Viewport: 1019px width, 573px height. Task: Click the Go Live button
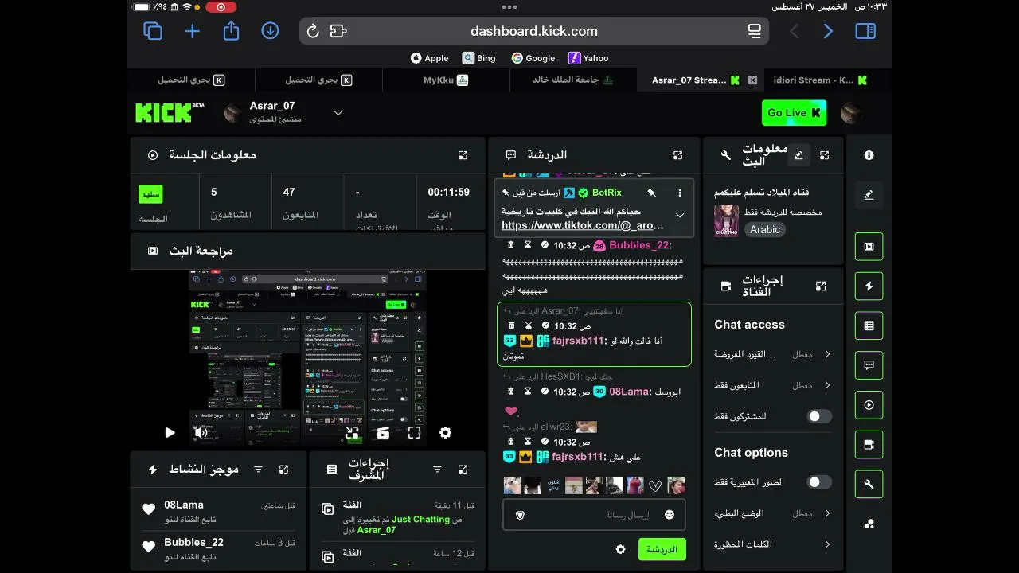click(794, 113)
